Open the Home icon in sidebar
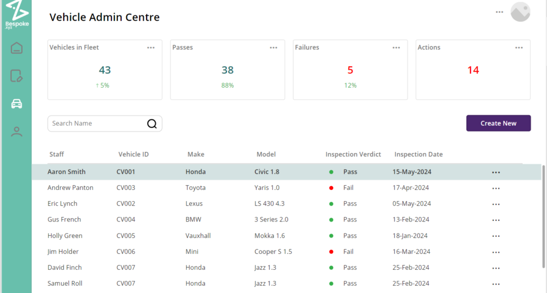 click(17, 48)
